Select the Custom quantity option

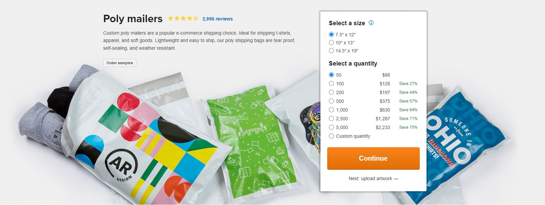coord(349,136)
